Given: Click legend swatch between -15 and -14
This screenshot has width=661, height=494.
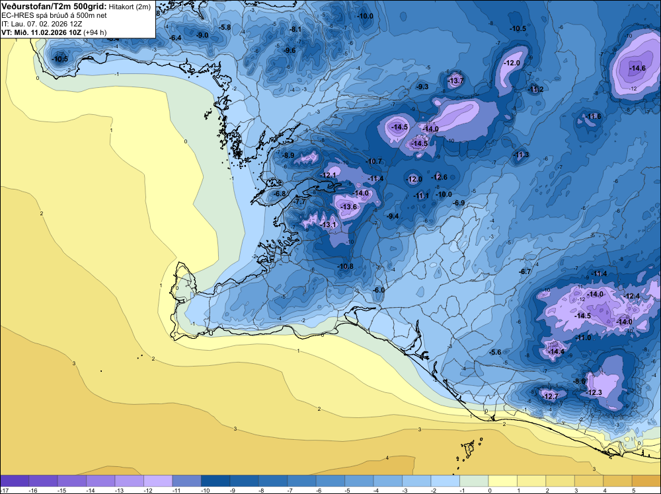Looking at the screenshot, I should point(72,481).
